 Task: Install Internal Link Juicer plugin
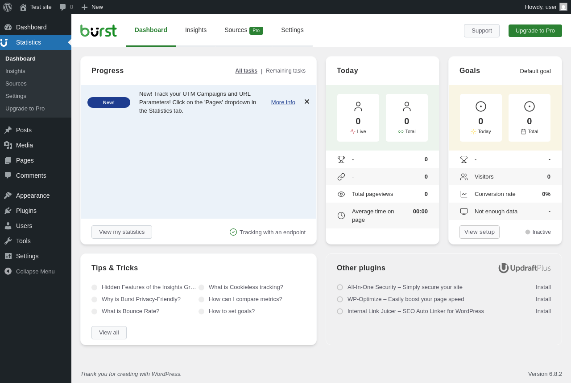tap(543, 311)
